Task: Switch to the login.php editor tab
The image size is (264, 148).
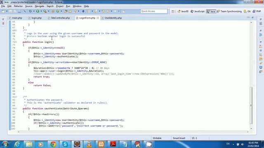Action: pyautogui.click(x=35, y=18)
